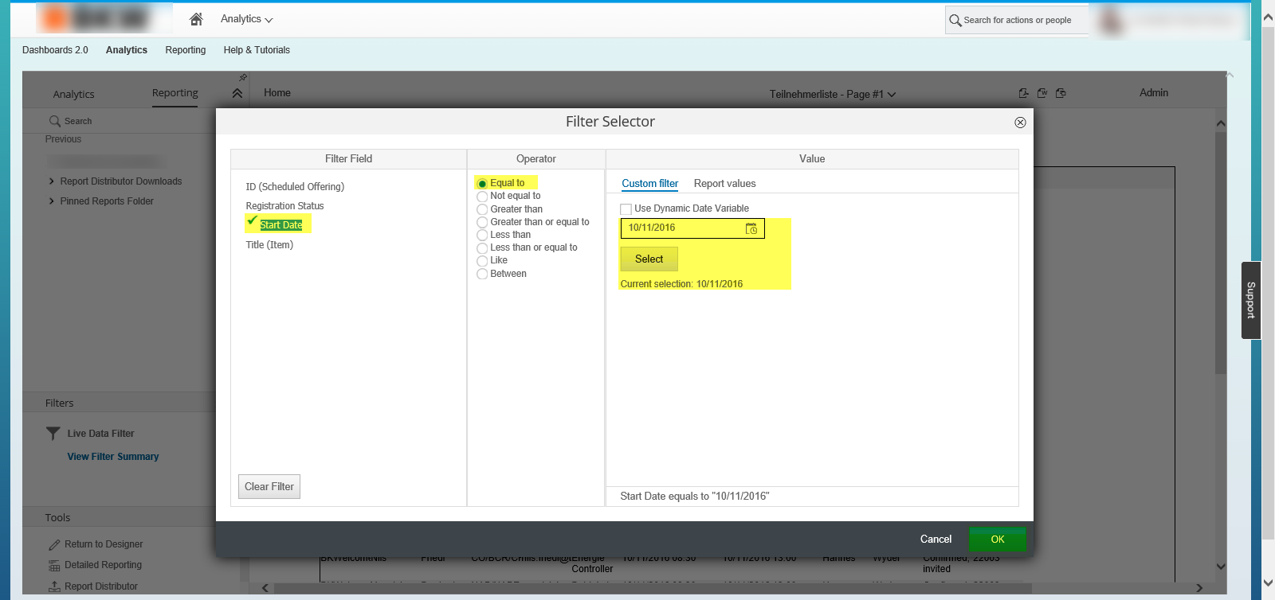
Task: Click the Select button
Action: click(x=649, y=259)
